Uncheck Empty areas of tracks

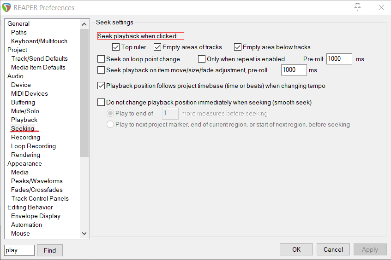point(157,47)
